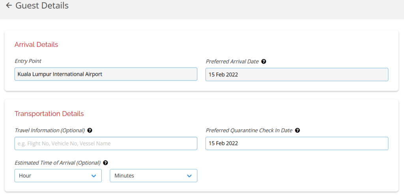Click the chevron arrow in the Minutes selector
Screen dimensions: 404x195
point(189,176)
